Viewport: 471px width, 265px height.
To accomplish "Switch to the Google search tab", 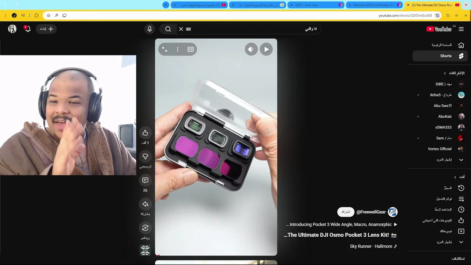I will [x=257, y=5].
